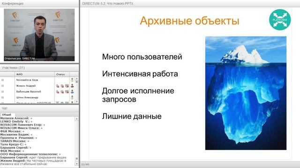Click the slide text Много пользователей
This screenshot has height=168, width=300.
coord(142,57)
